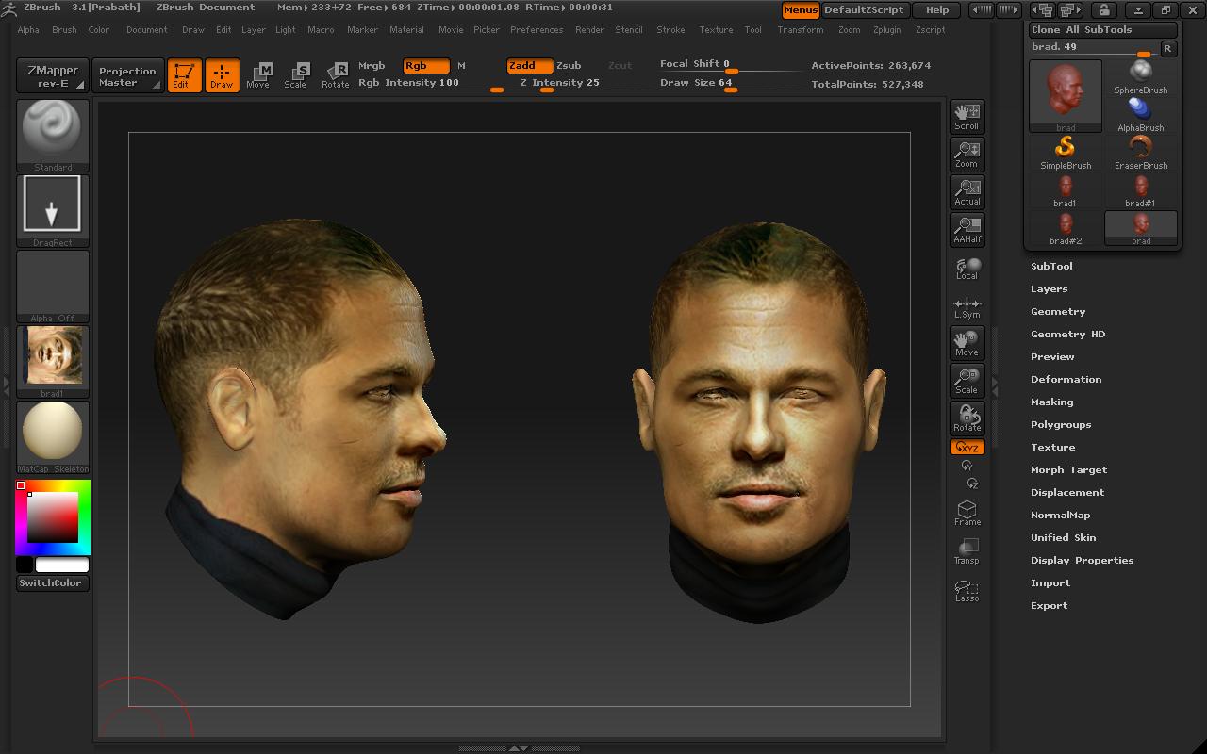1207x754 pixels.
Task: Click the Scroll canvas icon
Action: pos(967,117)
